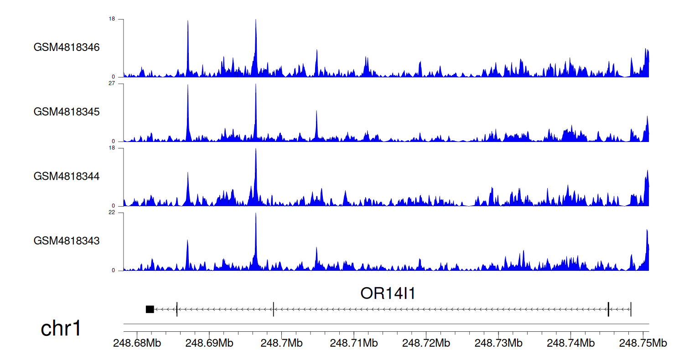Click the GSM4818344 track name
Screen dimensions: 684x355
pyautogui.click(x=67, y=176)
